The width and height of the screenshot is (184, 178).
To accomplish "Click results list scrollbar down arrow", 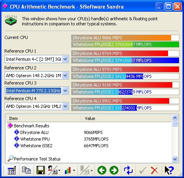I will [175, 159].
